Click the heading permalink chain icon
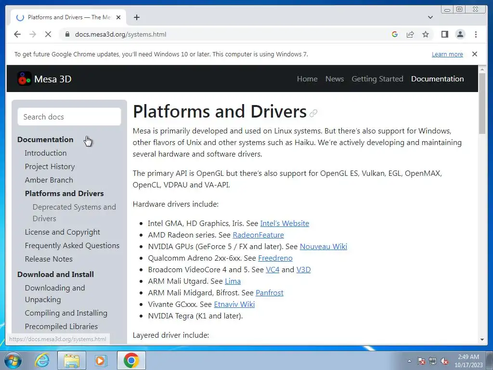 [313, 113]
